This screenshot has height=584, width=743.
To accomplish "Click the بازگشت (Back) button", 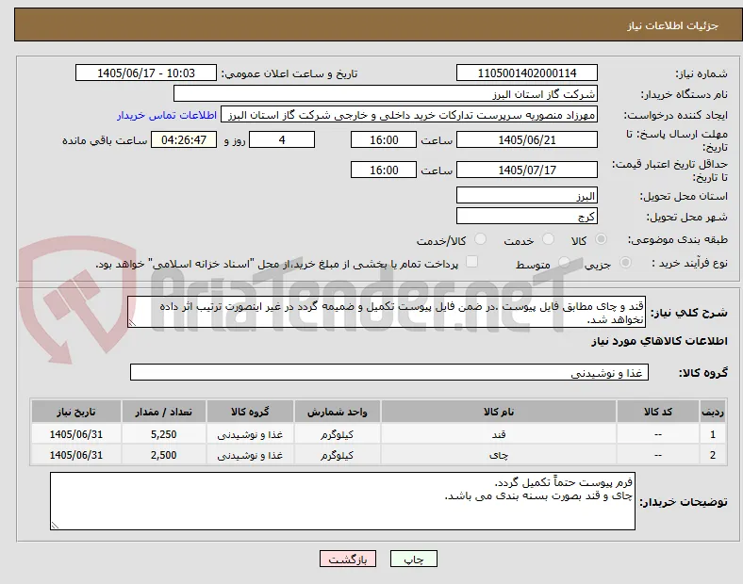I will pyautogui.click(x=348, y=559).
